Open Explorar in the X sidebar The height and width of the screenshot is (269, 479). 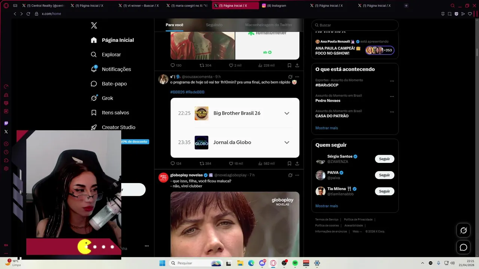coord(106,55)
